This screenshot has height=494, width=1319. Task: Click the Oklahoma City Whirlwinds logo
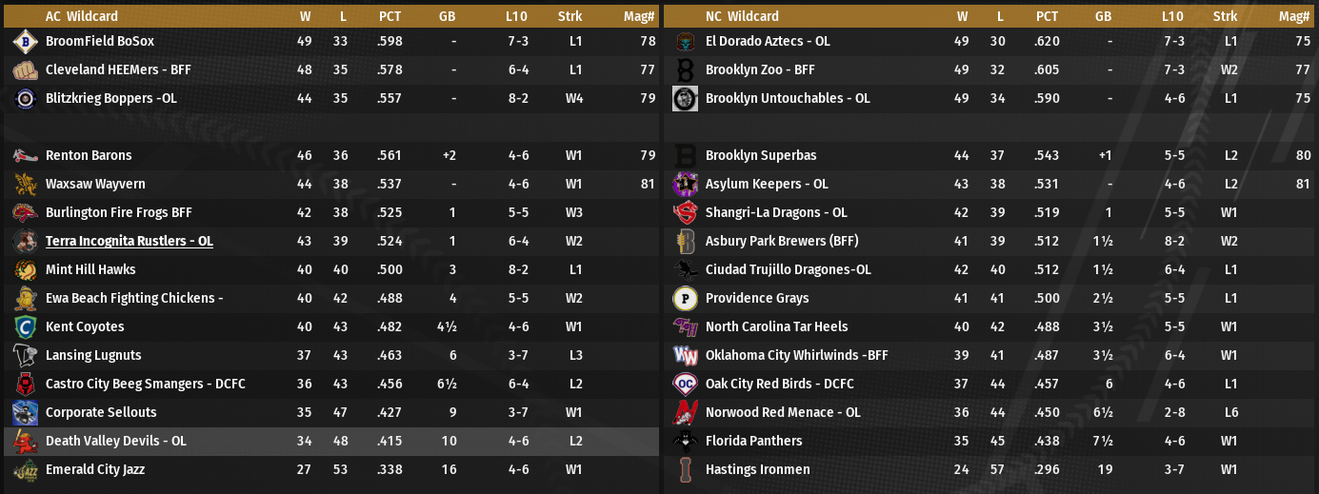click(x=685, y=356)
